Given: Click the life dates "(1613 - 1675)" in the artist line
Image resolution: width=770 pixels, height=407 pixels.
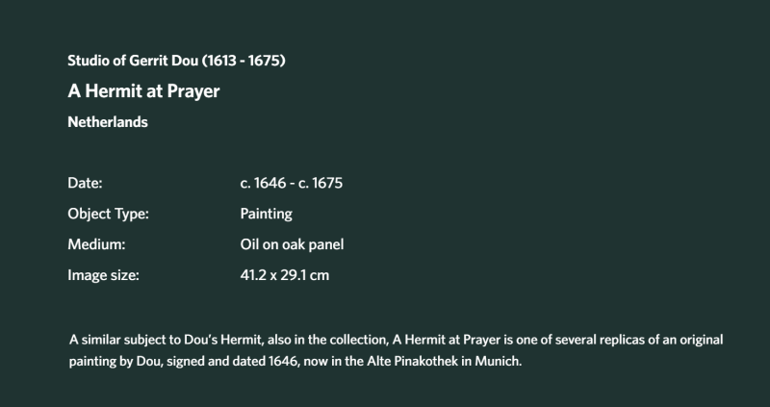Looking at the screenshot, I should (x=244, y=61).
